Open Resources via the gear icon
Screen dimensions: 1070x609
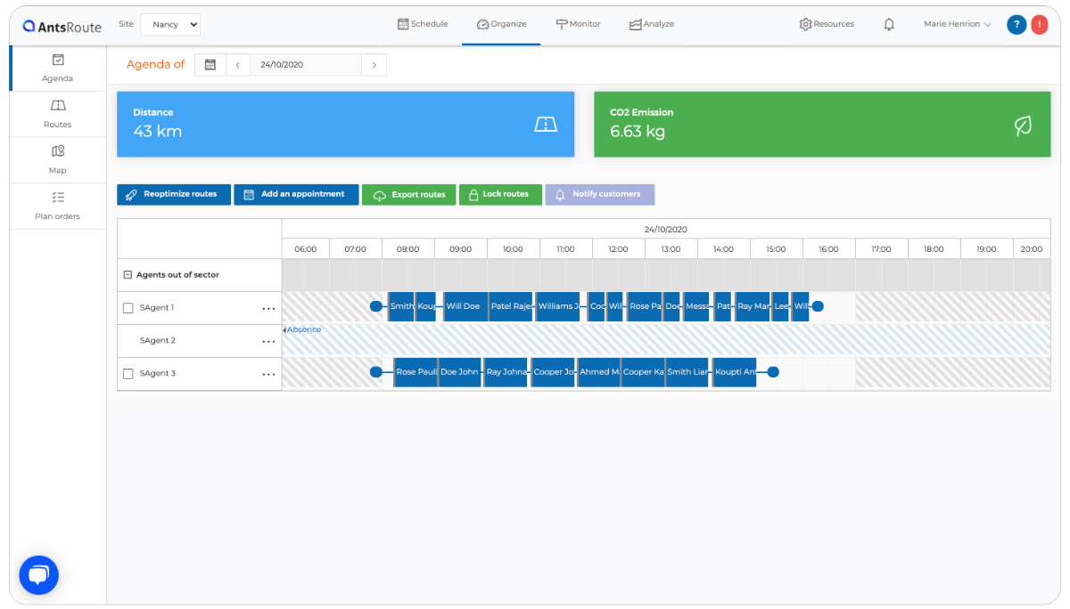[x=826, y=24]
